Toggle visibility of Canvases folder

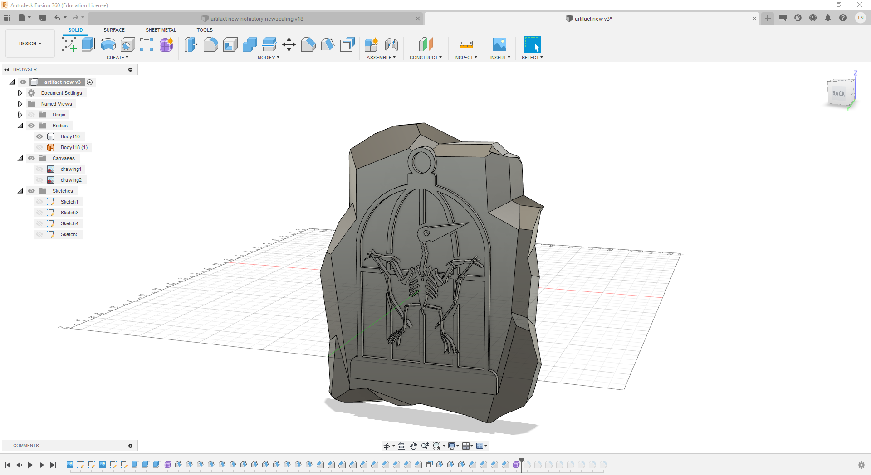click(31, 158)
